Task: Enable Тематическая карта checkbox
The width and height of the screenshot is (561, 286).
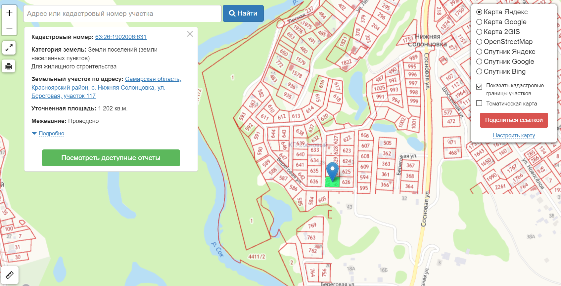Action: click(x=479, y=103)
